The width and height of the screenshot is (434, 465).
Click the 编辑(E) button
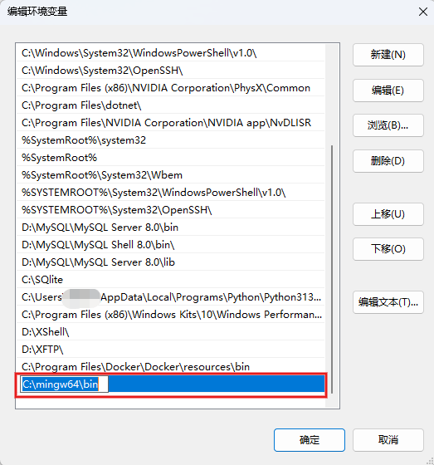[x=388, y=91]
